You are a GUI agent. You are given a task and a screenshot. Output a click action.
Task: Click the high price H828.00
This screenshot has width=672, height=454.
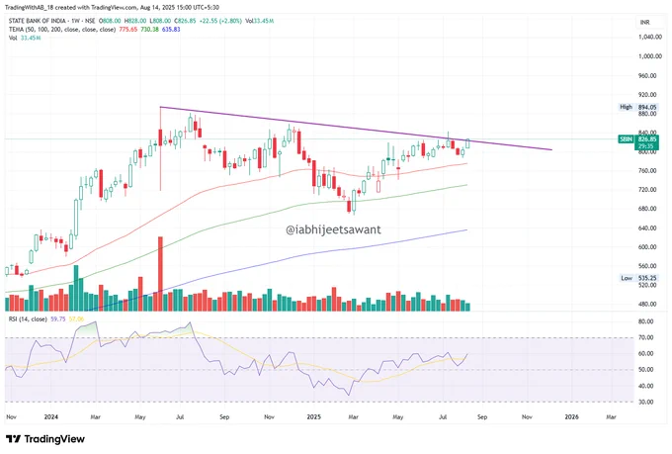tap(135, 21)
